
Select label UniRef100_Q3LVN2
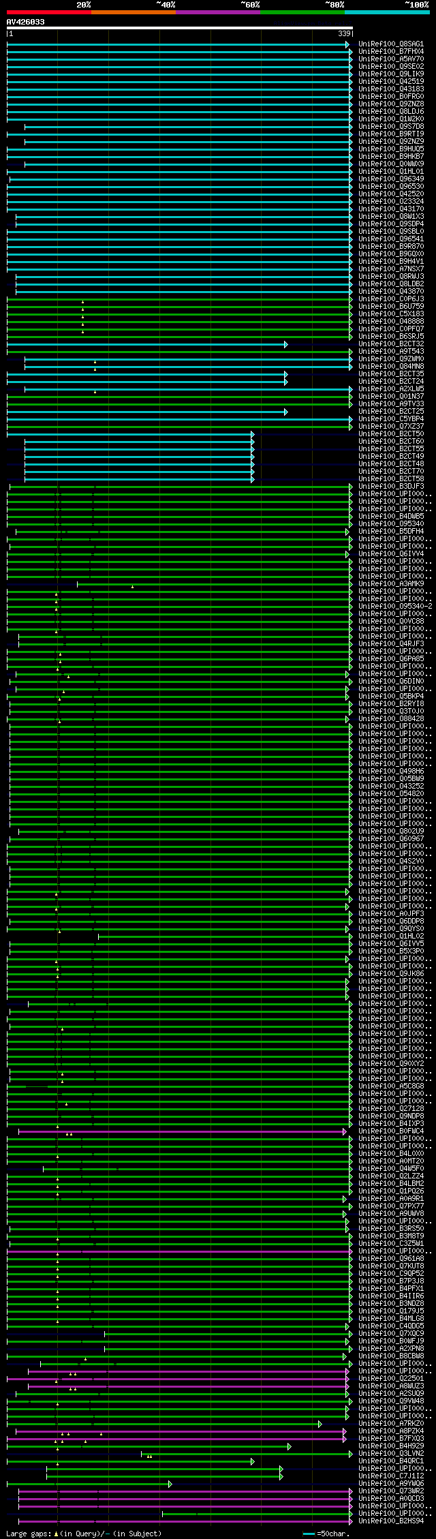pyautogui.click(x=391, y=1454)
